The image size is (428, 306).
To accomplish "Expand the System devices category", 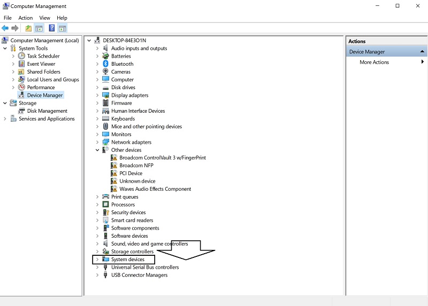I will click(x=97, y=260).
